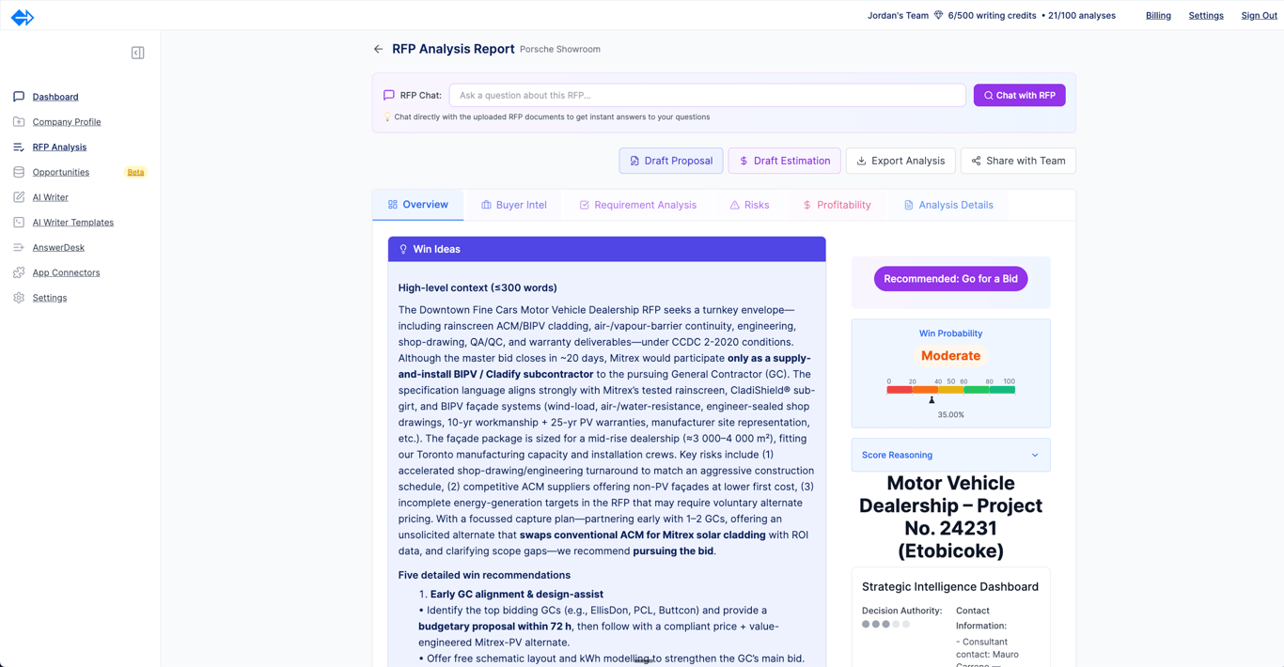Click the Five detailed win recommendations heading
1284x667 pixels.
(484, 575)
